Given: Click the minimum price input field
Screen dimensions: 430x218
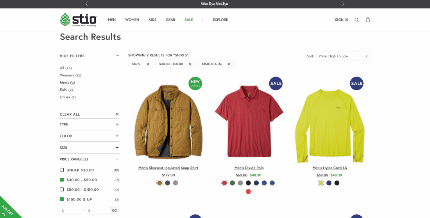Looking at the screenshot, I should (x=71, y=211).
